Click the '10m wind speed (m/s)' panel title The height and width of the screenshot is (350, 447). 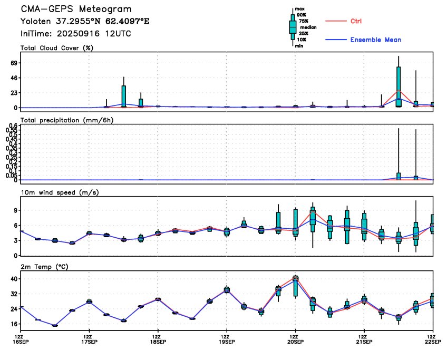point(60,193)
